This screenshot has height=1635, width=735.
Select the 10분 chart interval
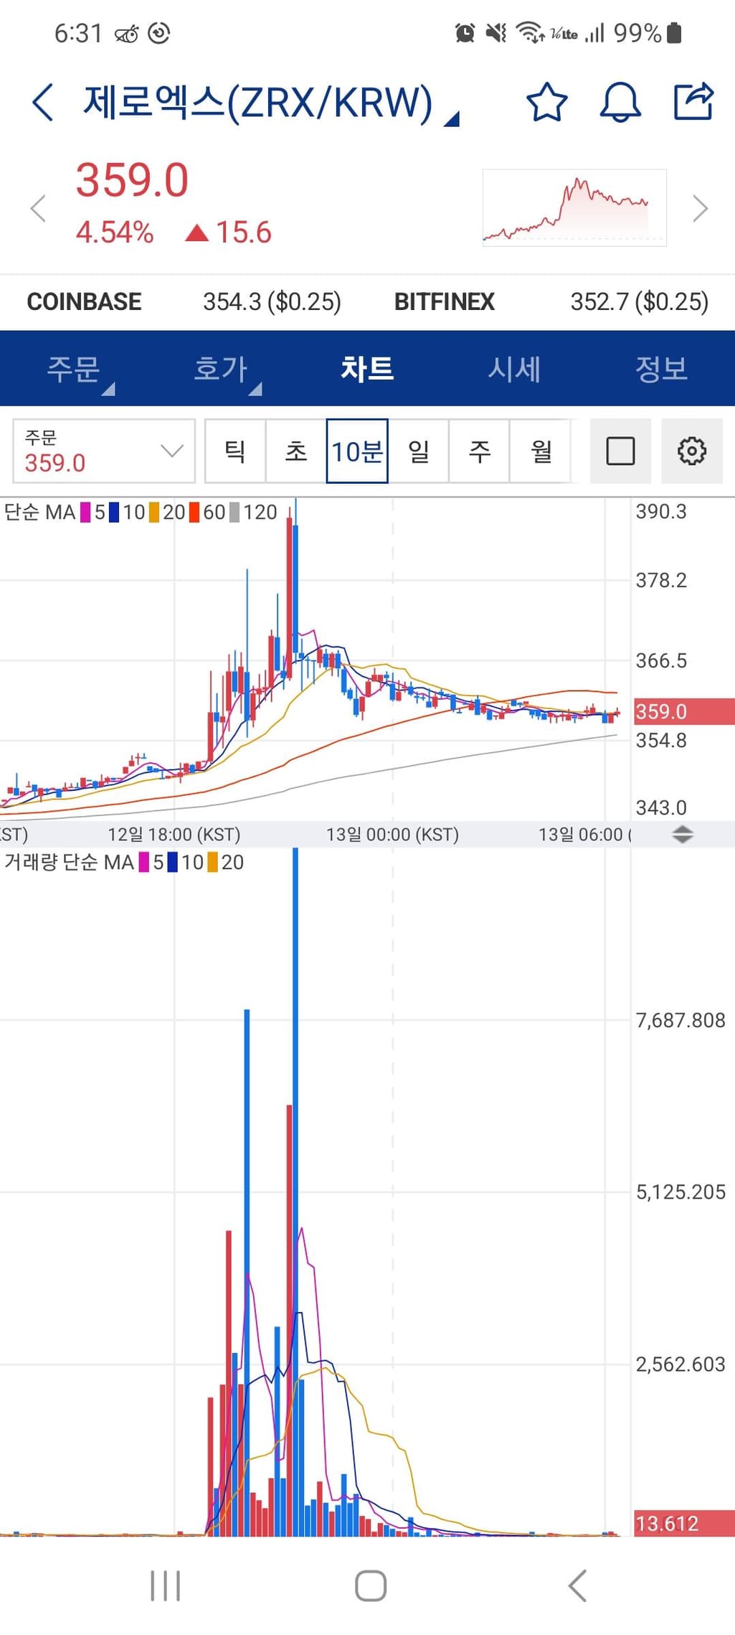(357, 451)
